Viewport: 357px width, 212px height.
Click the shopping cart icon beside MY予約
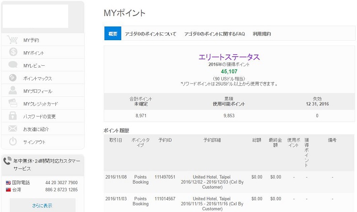pos(13,40)
